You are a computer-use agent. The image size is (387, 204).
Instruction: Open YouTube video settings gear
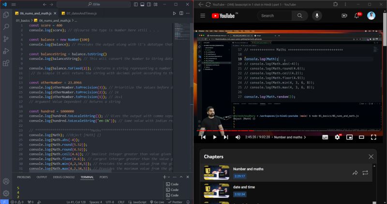pos(337,137)
